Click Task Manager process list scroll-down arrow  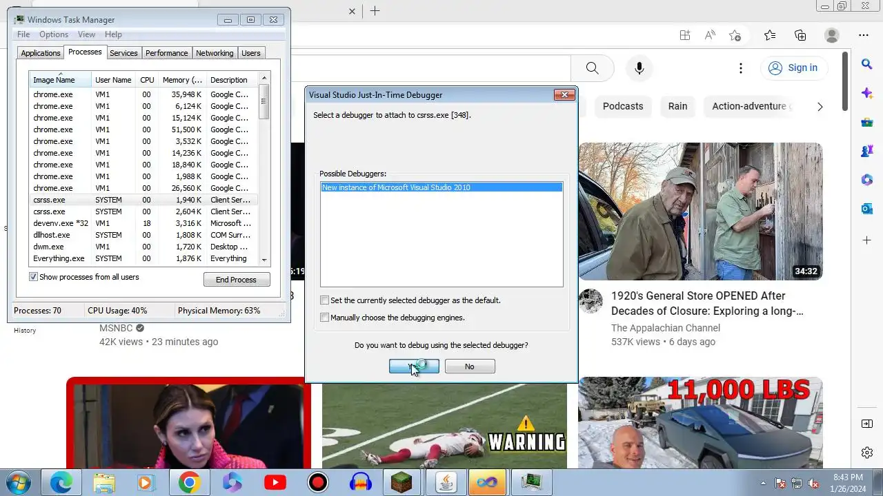tap(264, 260)
